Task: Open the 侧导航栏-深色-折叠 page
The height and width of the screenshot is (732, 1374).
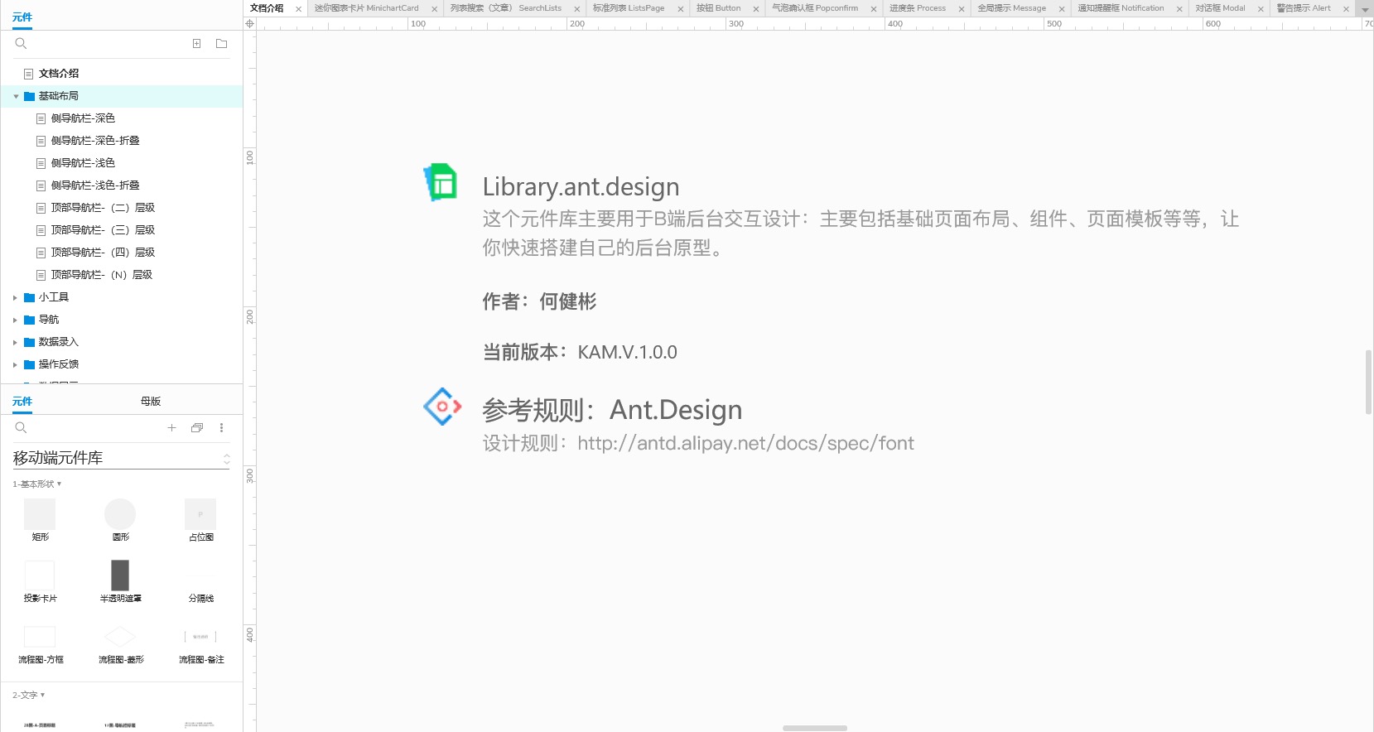Action: 95,141
